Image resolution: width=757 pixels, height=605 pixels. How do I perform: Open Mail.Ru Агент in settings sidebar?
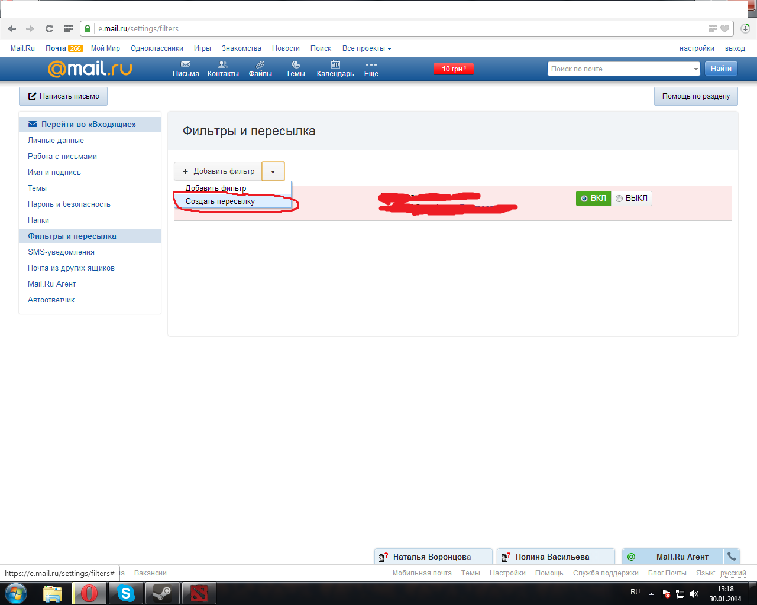pyautogui.click(x=51, y=284)
